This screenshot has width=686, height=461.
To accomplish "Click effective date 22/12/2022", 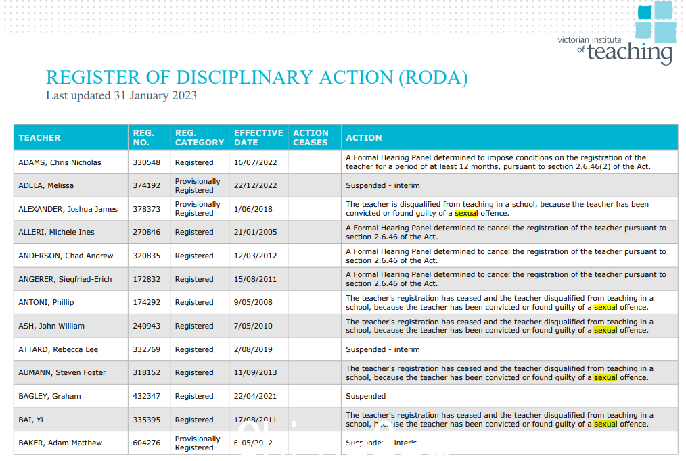I will 255,185.
